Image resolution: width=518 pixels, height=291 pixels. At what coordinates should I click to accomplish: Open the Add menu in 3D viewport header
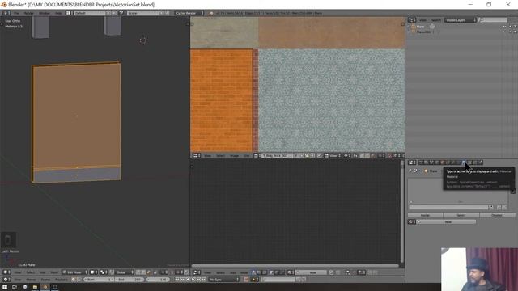pyautogui.click(x=42, y=272)
